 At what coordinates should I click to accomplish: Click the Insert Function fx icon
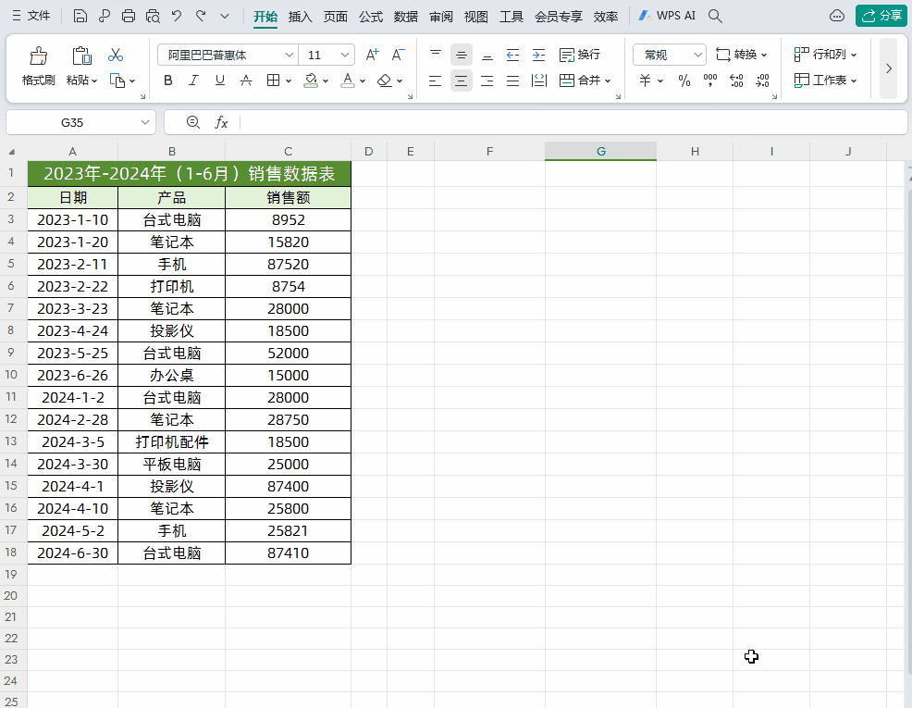coord(221,122)
